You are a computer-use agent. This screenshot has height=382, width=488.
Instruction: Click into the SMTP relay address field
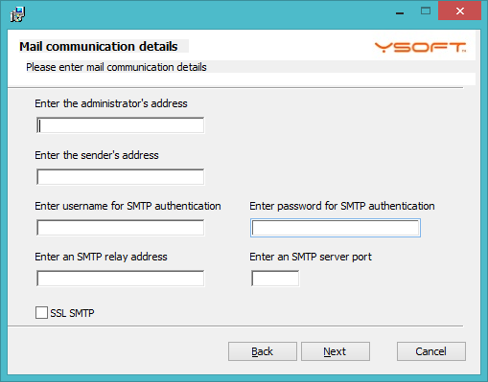click(121, 279)
